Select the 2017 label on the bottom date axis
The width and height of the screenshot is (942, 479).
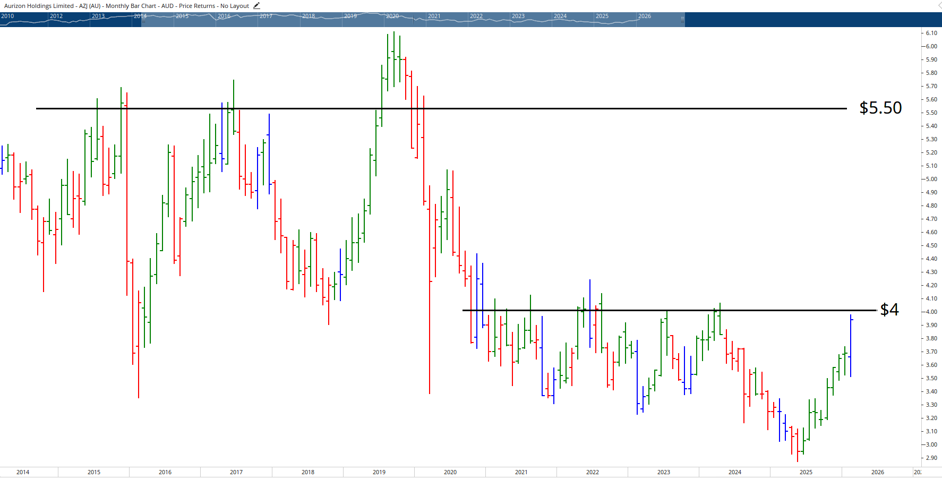click(236, 472)
